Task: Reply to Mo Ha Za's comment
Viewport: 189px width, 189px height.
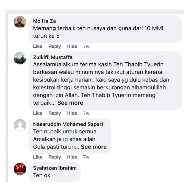Action: (55, 47)
